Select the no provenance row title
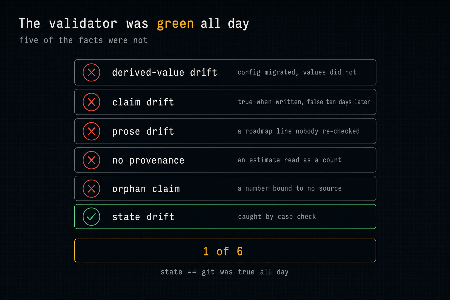Image resolution: width=450 pixels, height=300 pixels. click(x=148, y=161)
